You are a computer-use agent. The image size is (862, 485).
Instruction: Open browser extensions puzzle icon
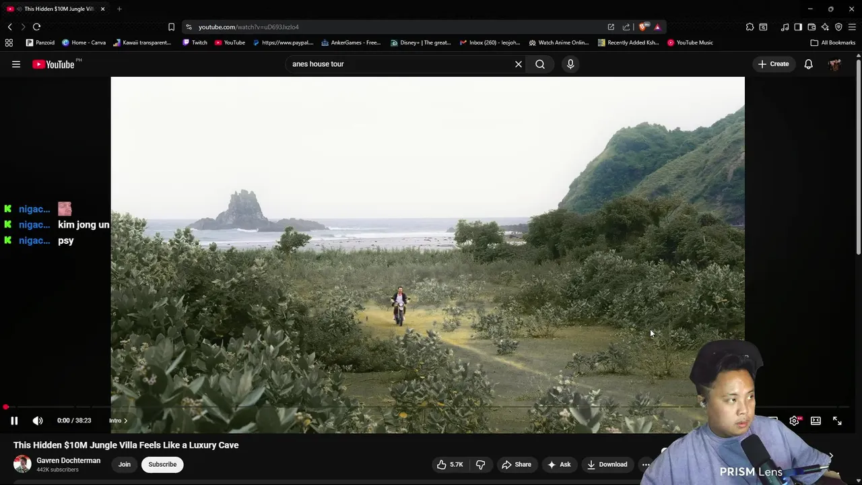coord(750,27)
